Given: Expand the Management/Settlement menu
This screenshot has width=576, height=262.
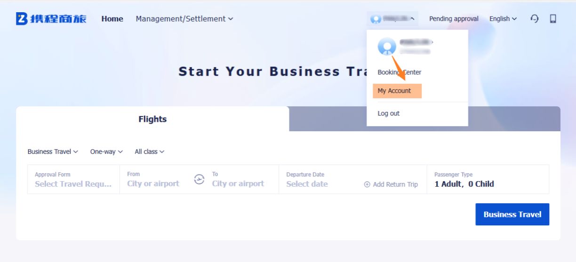Looking at the screenshot, I should click(x=184, y=19).
